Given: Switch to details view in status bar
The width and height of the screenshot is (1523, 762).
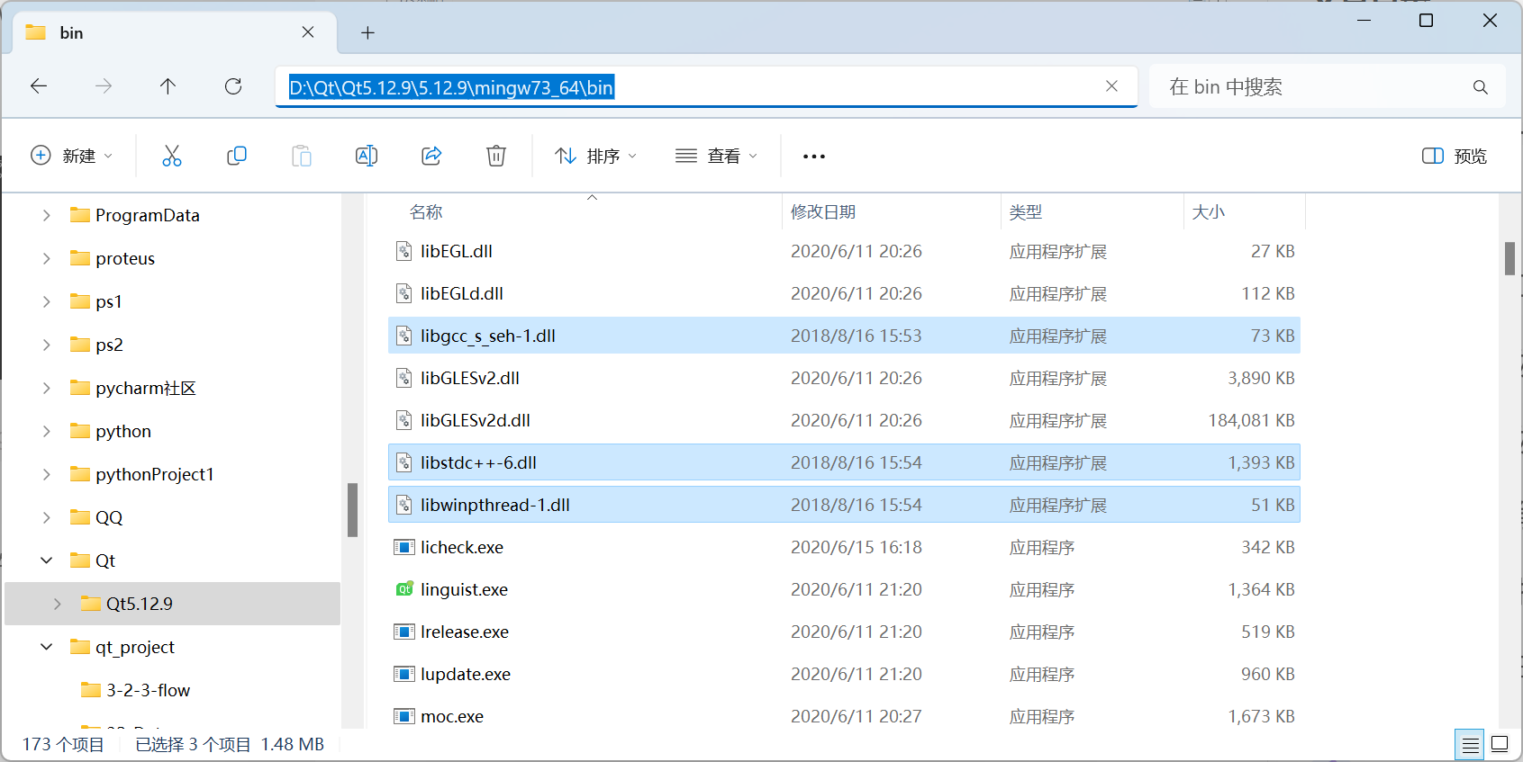Looking at the screenshot, I should 1471,745.
